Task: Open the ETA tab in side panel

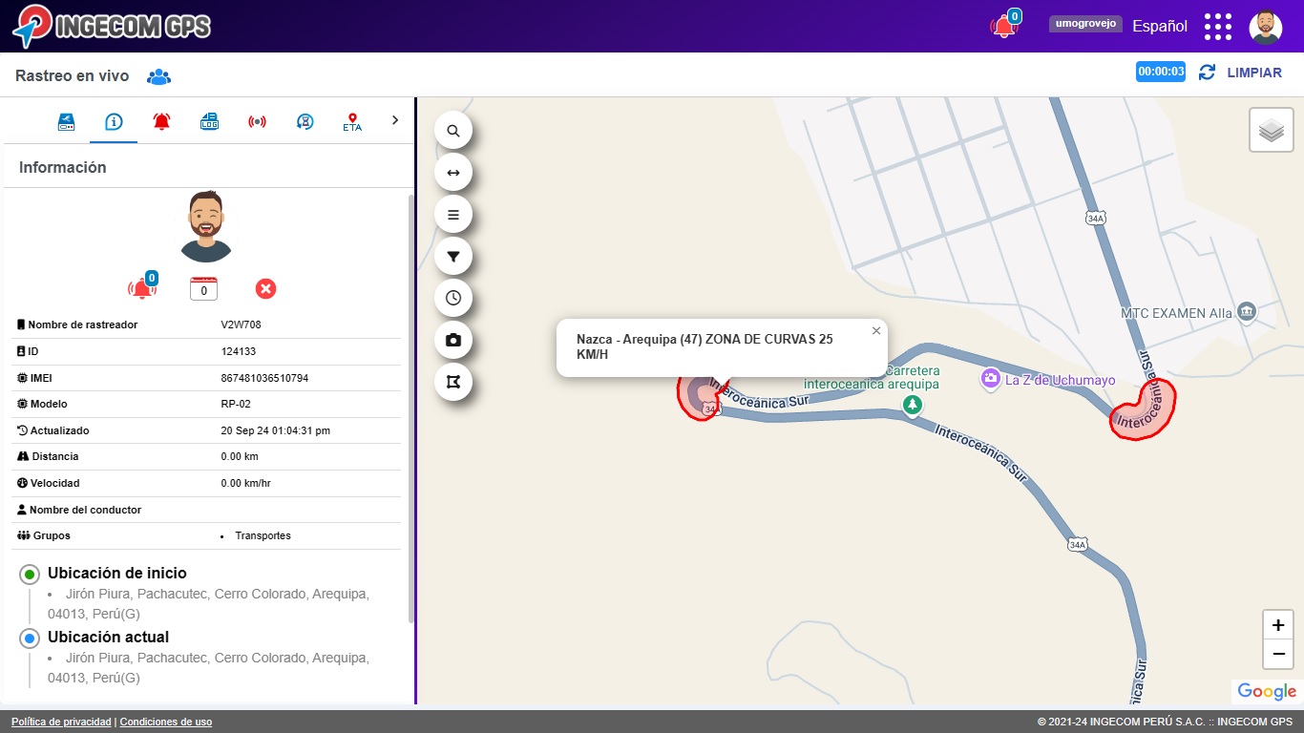Action: [x=352, y=121]
